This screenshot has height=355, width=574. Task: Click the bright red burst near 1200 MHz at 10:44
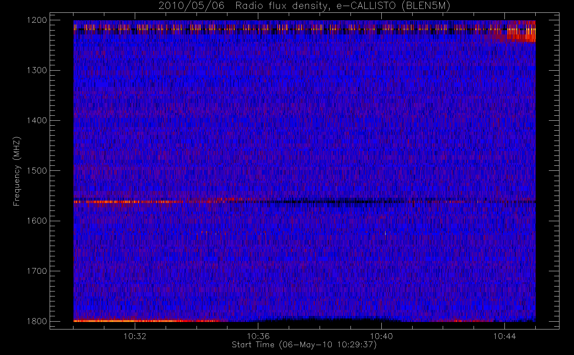click(521, 32)
